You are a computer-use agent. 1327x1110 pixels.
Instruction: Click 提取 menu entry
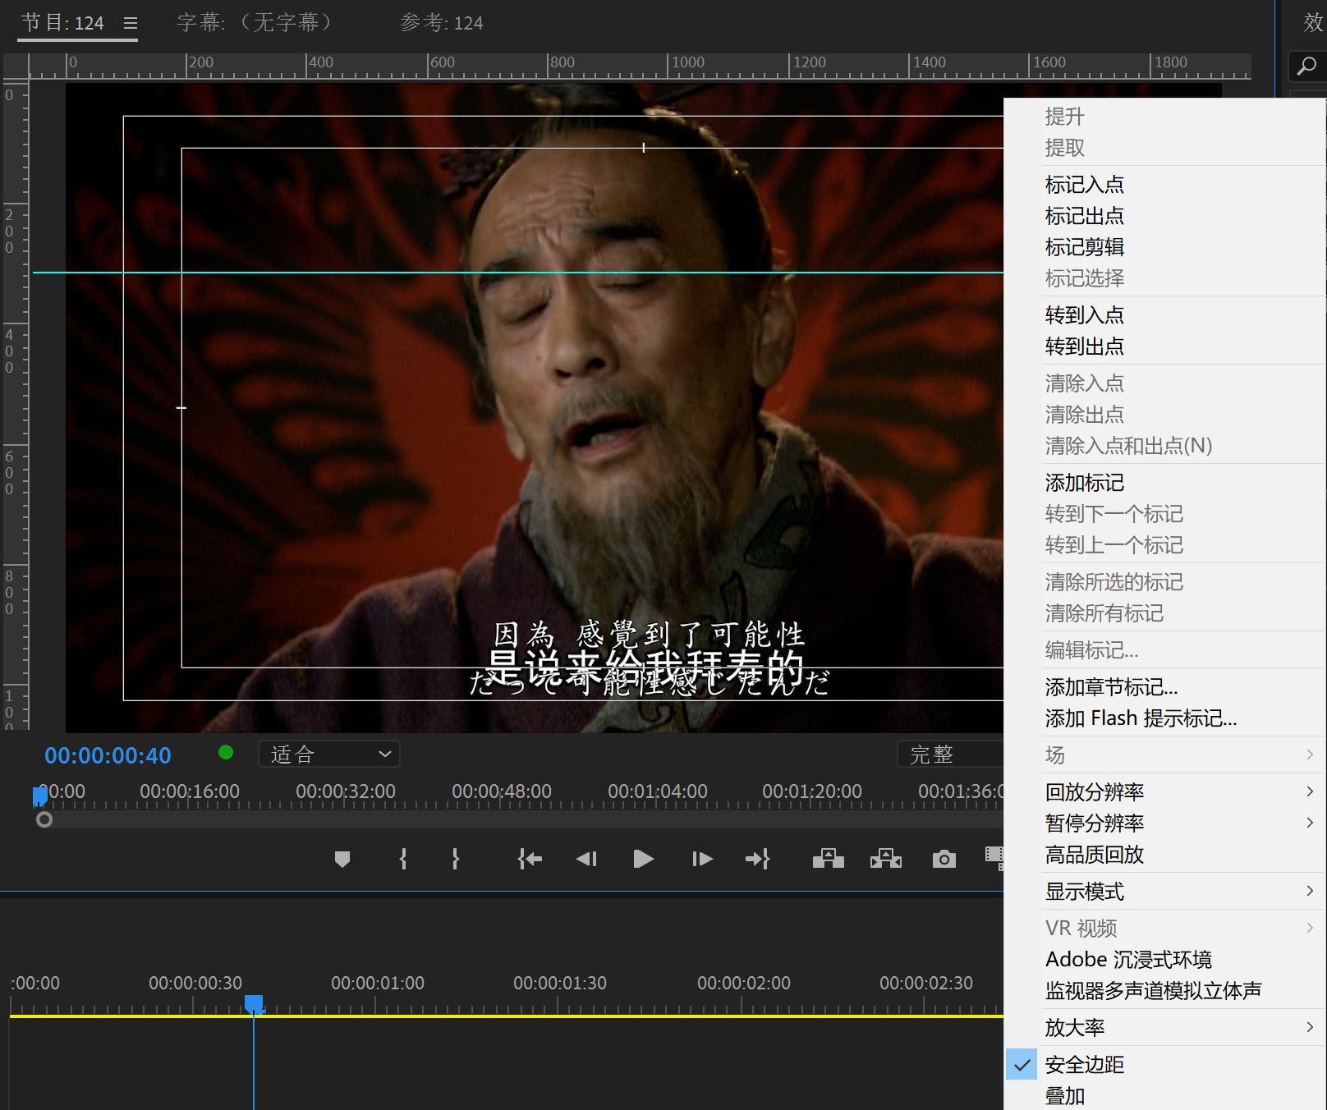click(x=1165, y=148)
